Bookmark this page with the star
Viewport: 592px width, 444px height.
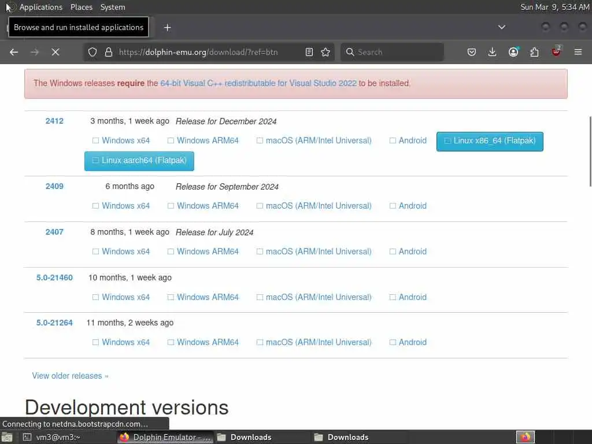pyautogui.click(x=325, y=52)
